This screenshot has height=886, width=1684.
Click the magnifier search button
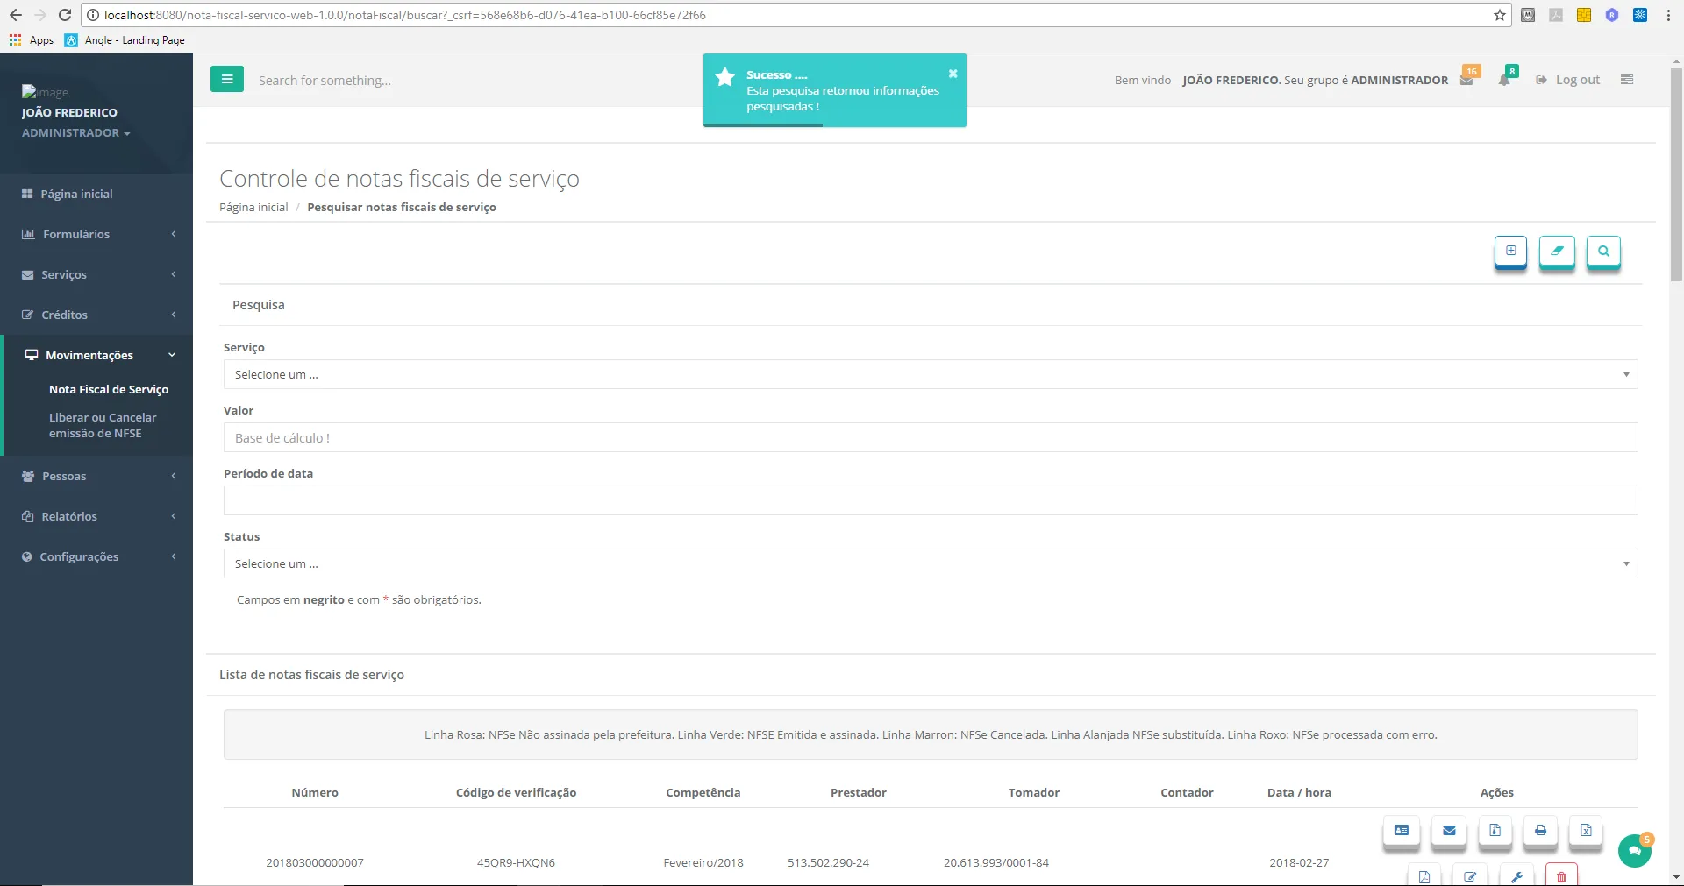pyautogui.click(x=1603, y=252)
